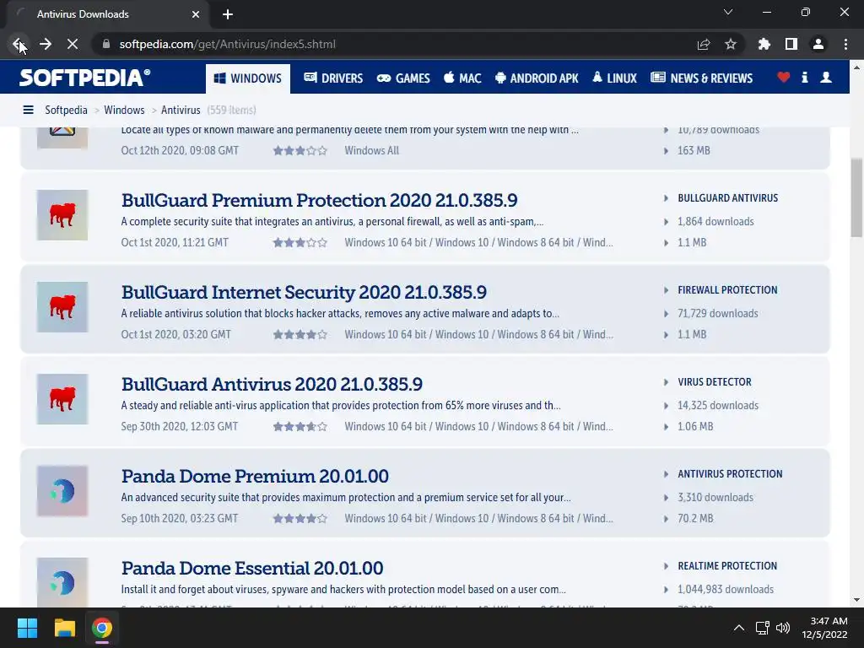The width and height of the screenshot is (864, 648).
Task: Click the "71,729 downloads" text
Action: [x=718, y=314]
